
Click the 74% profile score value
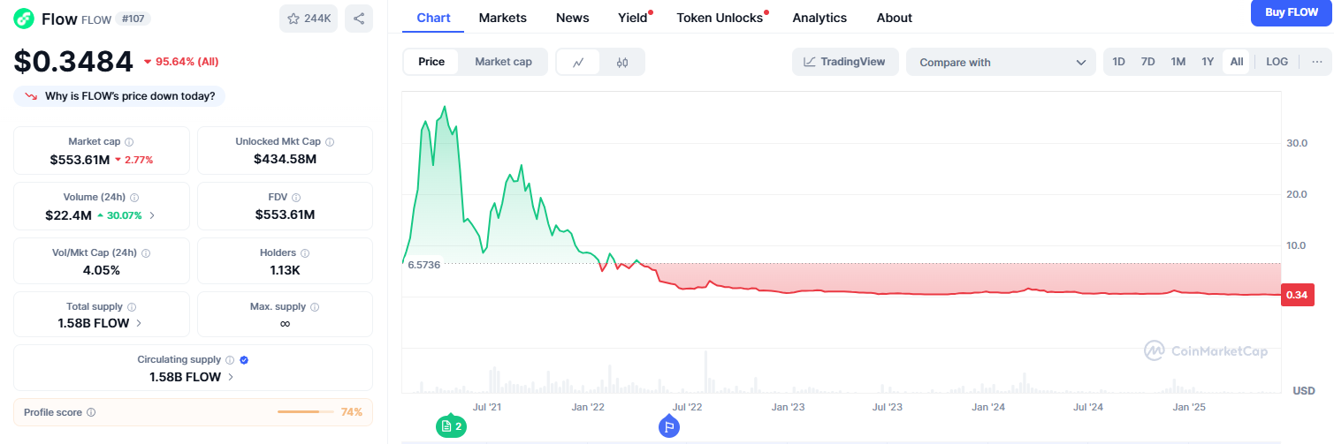[351, 412]
